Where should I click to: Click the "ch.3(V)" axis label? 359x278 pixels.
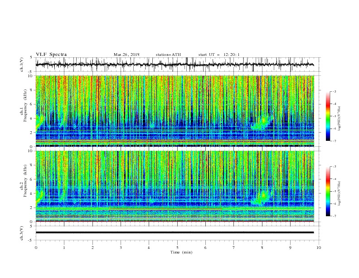coord(22,233)
